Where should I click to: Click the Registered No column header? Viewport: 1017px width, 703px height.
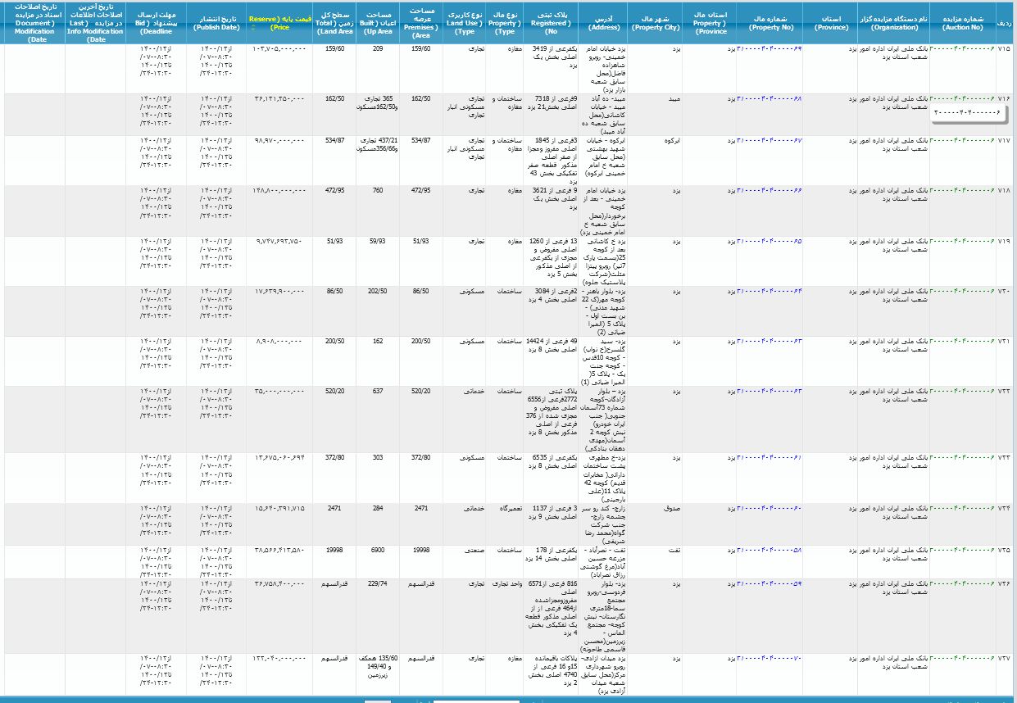[551, 22]
